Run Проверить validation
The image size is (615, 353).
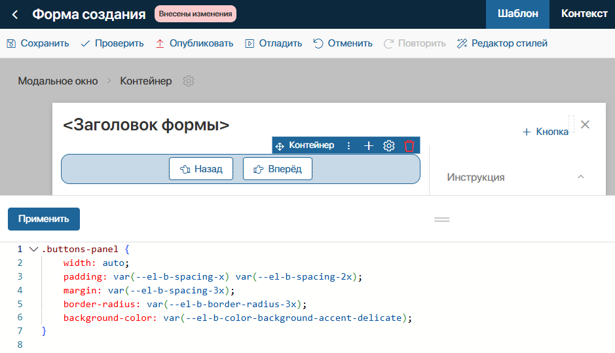point(112,43)
